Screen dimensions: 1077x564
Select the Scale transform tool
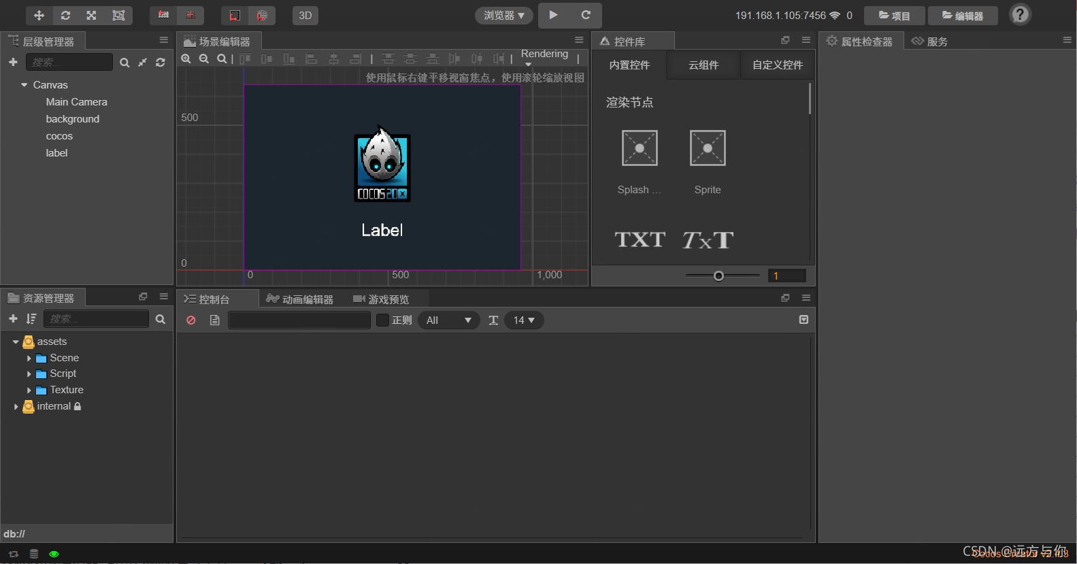(x=91, y=15)
